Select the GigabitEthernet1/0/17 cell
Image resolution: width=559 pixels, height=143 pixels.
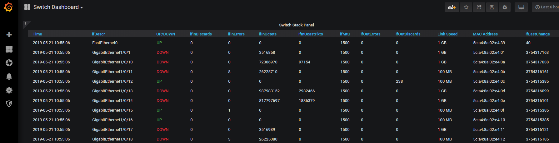click(x=112, y=130)
